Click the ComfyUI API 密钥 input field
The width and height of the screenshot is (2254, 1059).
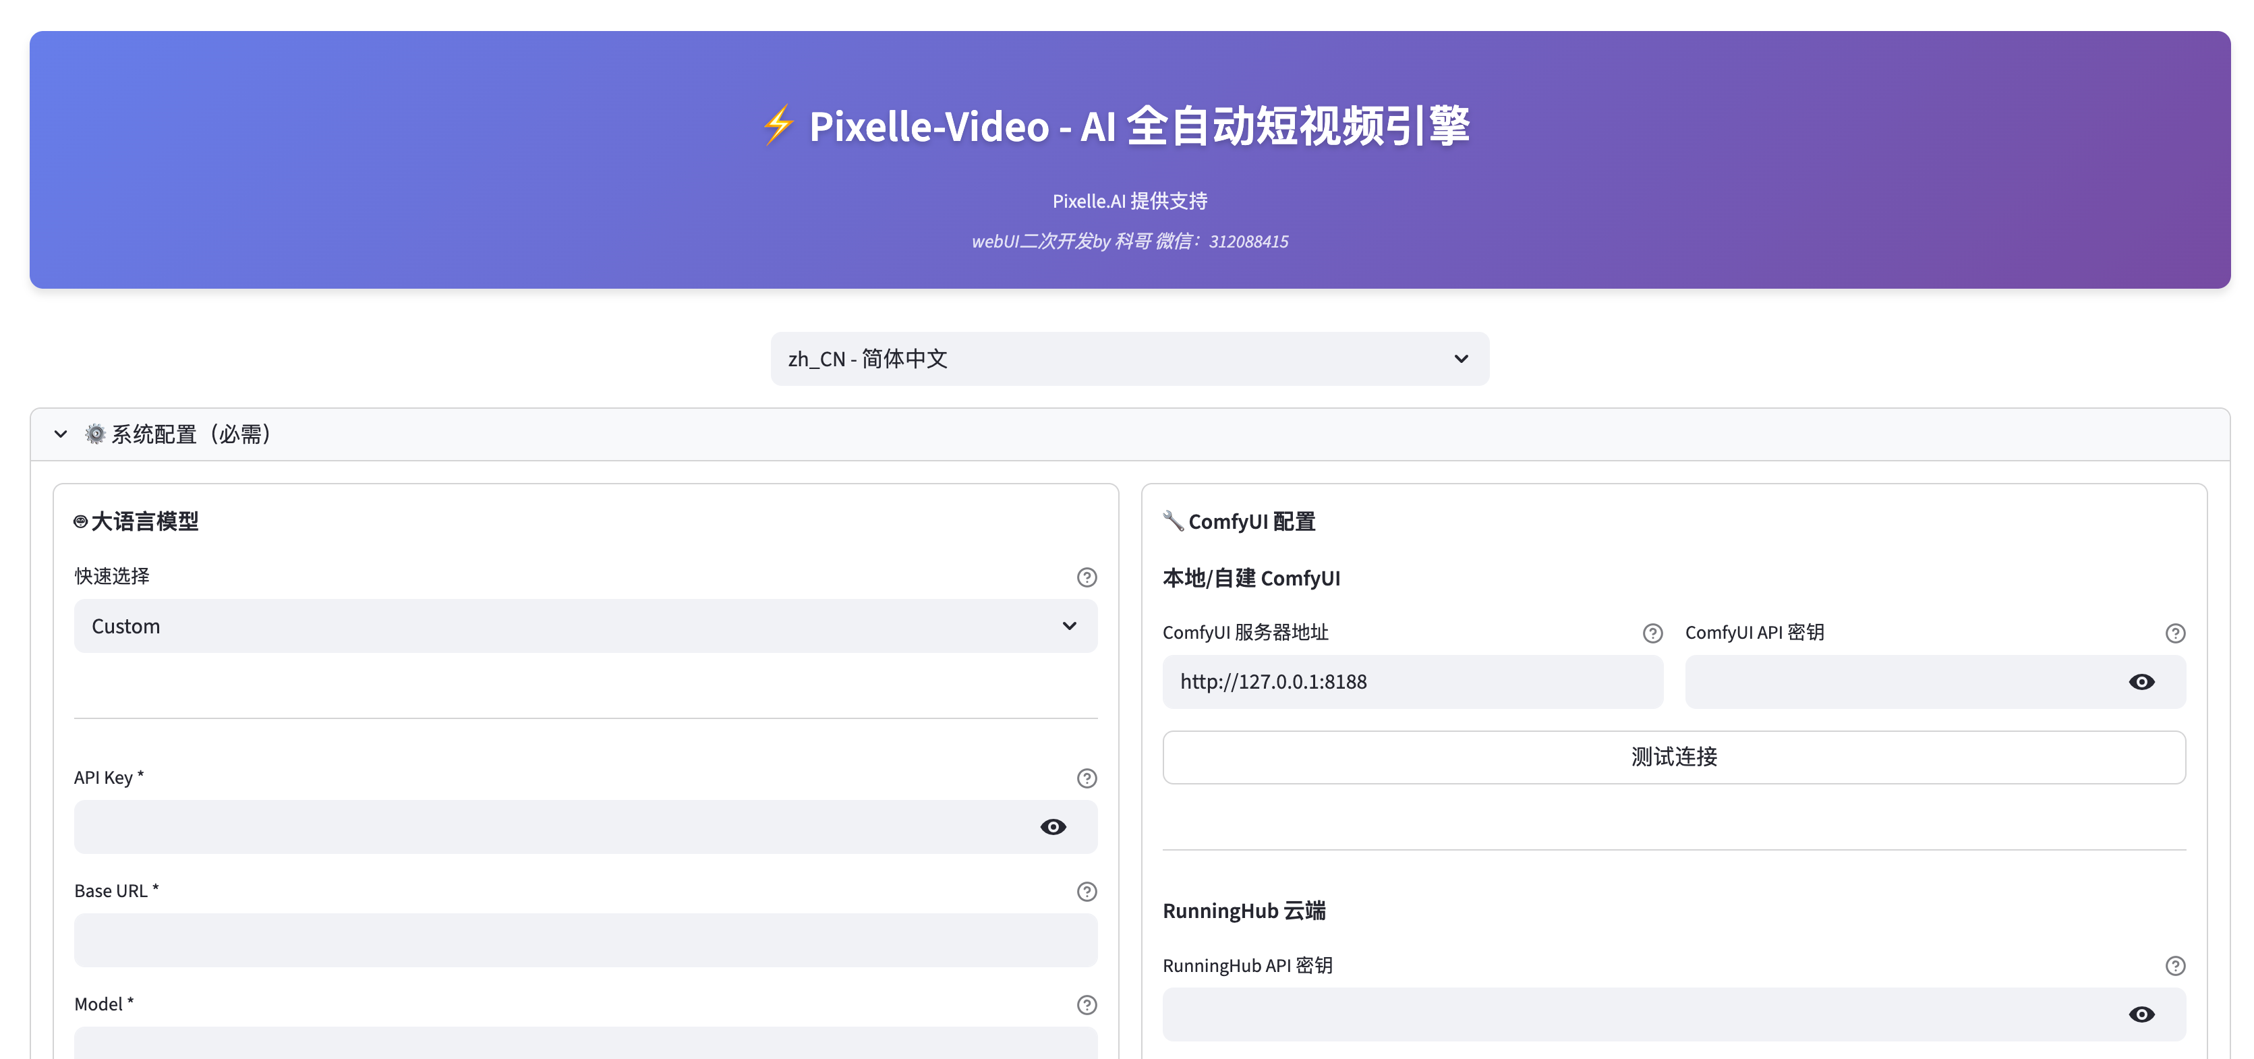pos(1899,682)
